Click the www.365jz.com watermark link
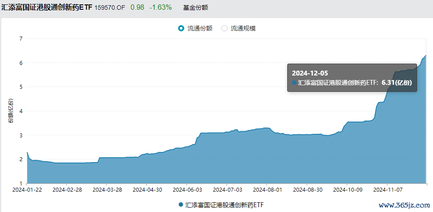 click(x=404, y=205)
